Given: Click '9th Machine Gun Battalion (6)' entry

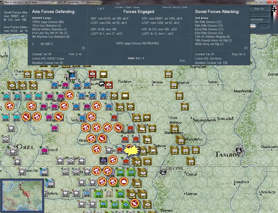Looking at the screenshot, I should pos(51,37).
